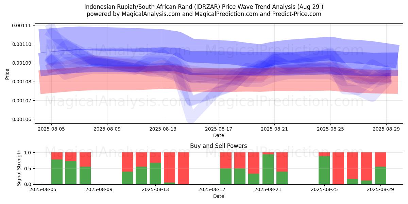The height and width of the screenshot is (204, 408).
Task: Click the green bar at 2025-08-13
Action: point(155,173)
